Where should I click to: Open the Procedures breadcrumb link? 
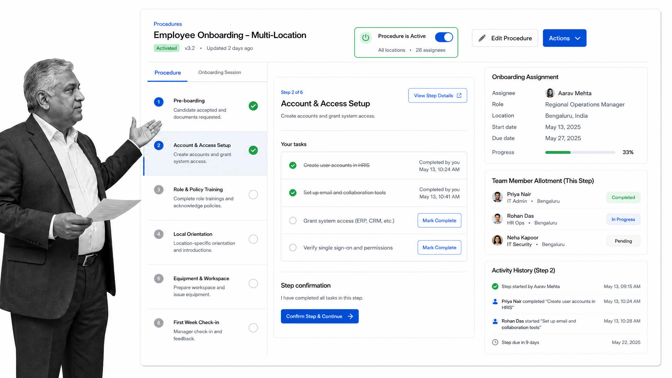pos(168,24)
